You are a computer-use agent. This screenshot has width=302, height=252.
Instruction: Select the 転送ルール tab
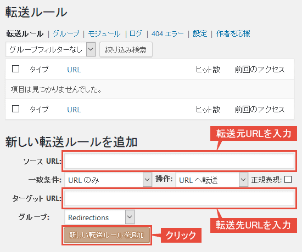point(25,33)
